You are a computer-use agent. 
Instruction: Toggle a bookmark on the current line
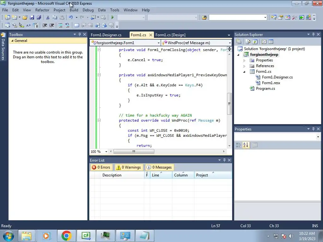(76, 25)
